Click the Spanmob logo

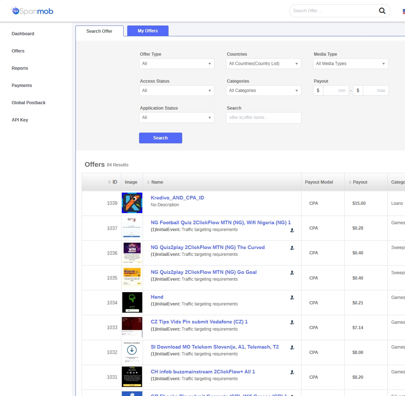(x=32, y=11)
